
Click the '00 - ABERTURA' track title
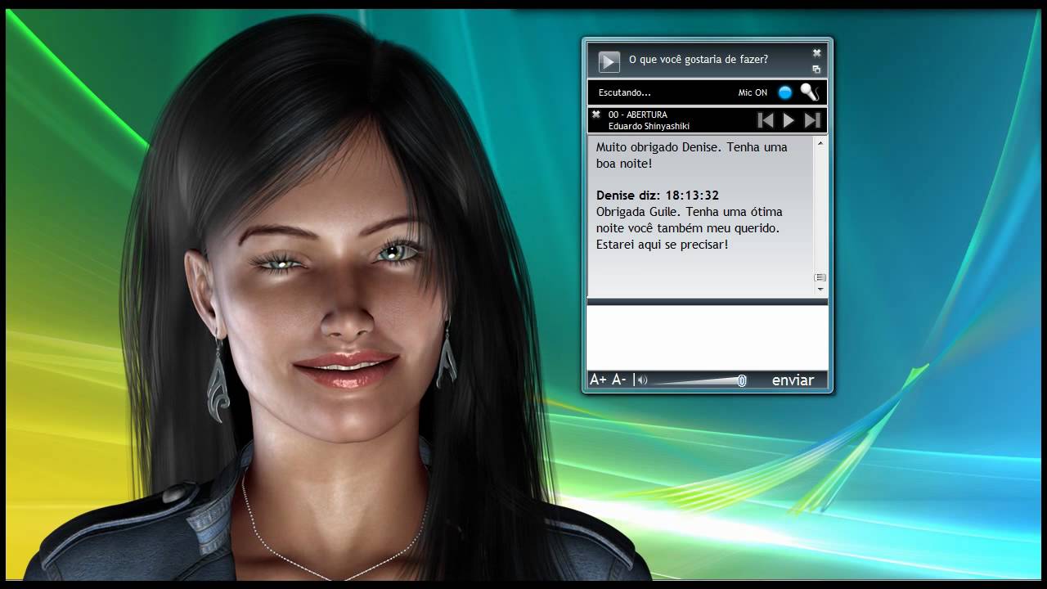point(638,115)
